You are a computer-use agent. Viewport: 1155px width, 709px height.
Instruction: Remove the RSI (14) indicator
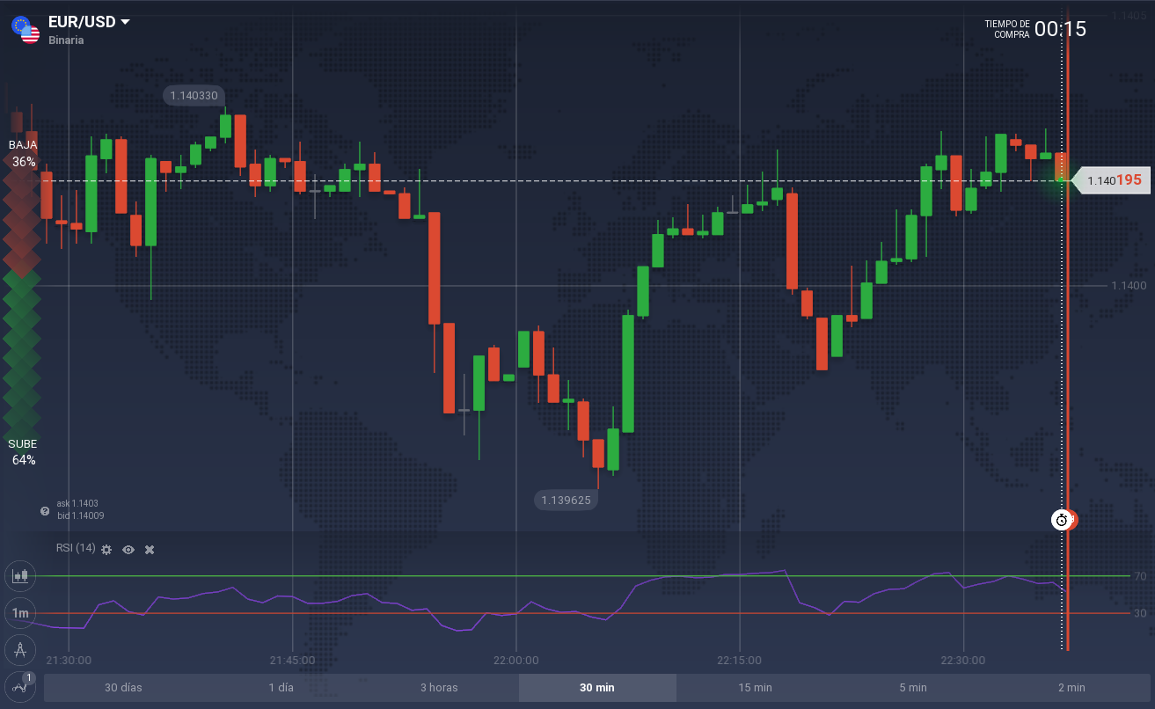[150, 549]
